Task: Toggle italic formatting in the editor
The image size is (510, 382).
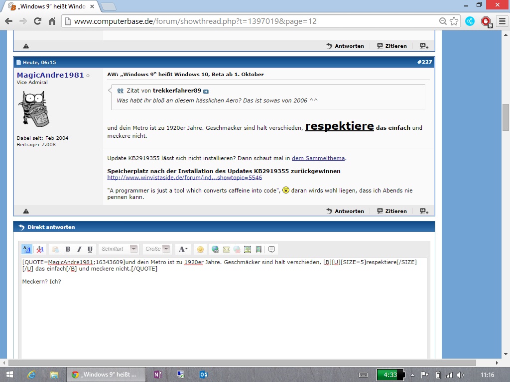Action: click(79, 250)
